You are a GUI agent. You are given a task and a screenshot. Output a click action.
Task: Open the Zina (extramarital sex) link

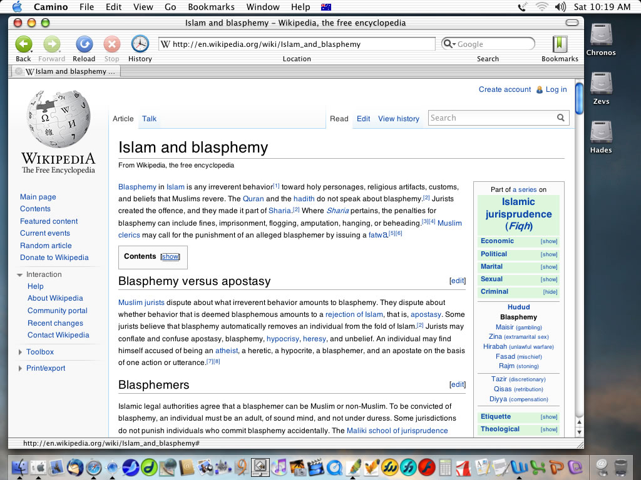518,337
